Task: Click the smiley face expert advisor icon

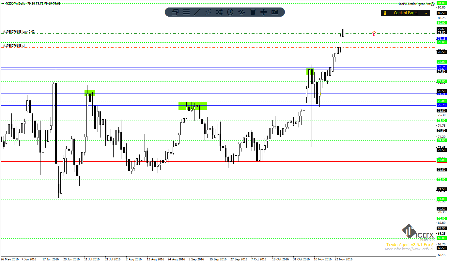Action: point(432,4)
